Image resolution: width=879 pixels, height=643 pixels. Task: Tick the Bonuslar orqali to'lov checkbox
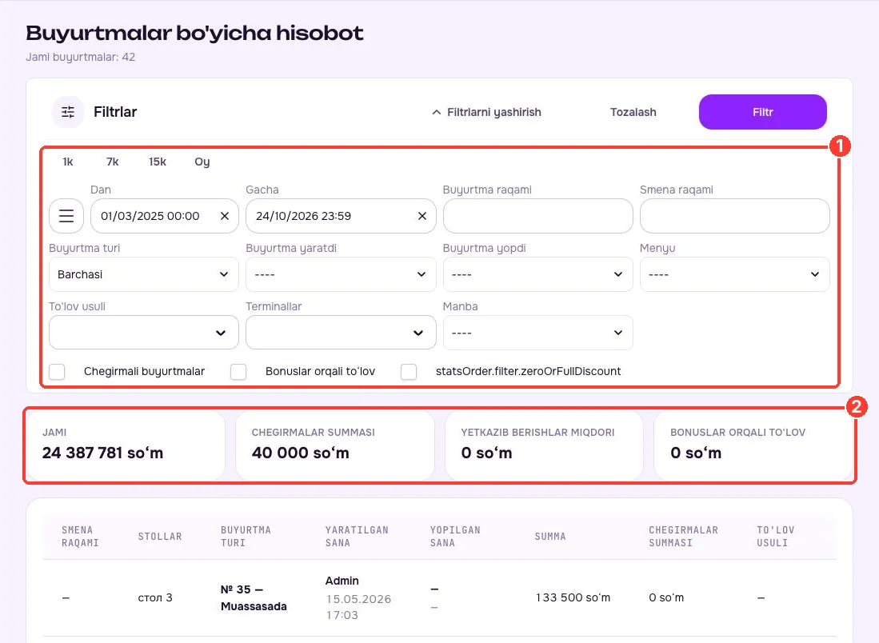click(x=238, y=372)
